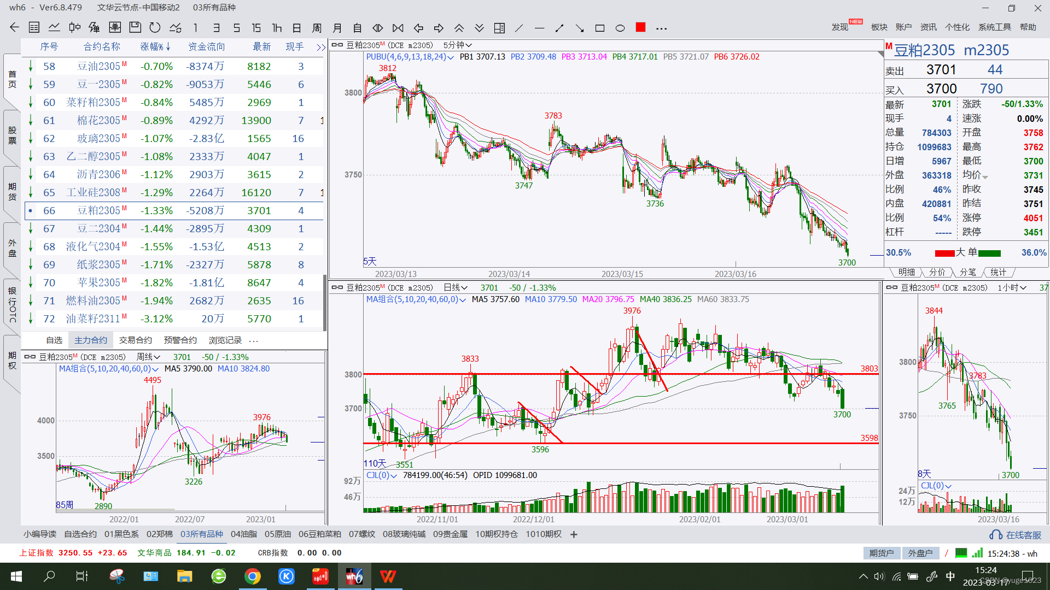Select the 15-minute period icon
The image size is (1050, 590).
click(x=256, y=27)
